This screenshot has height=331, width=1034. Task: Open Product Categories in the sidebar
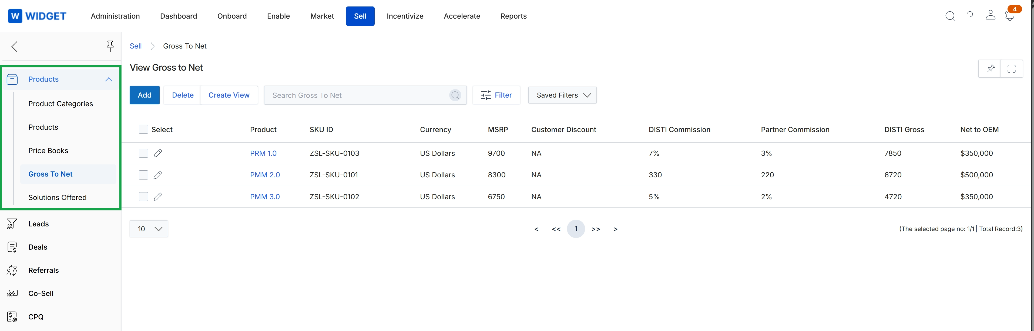click(61, 104)
